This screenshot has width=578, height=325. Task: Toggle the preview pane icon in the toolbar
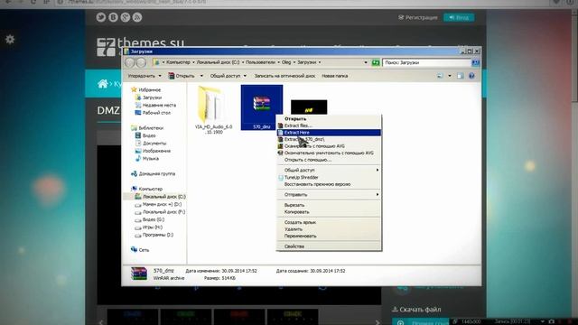(460, 76)
